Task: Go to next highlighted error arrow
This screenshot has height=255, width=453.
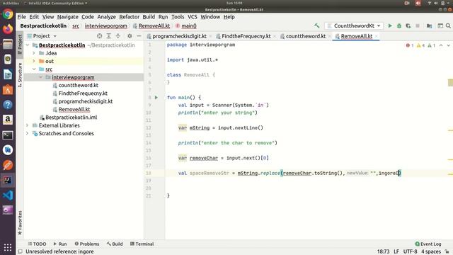Action: click(448, 45)
